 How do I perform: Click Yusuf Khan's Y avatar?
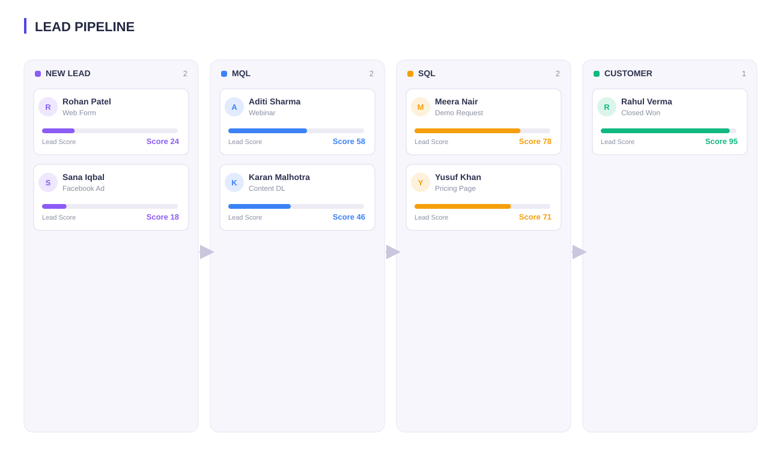[x=421, y=182]
